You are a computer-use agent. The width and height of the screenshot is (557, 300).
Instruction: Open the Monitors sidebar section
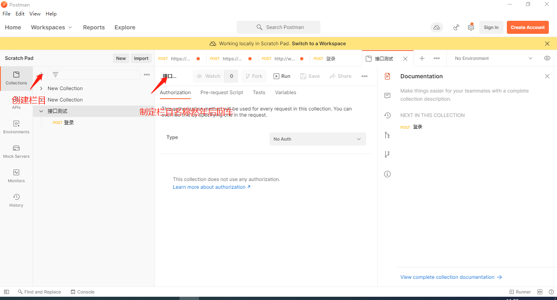[16, 176]
